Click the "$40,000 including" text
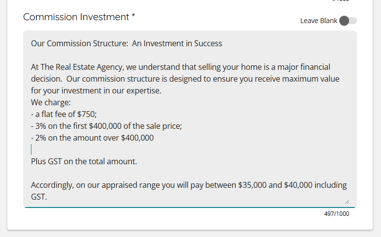Image resolution: width=381 pixels, height=237 pixels. [x=315, y=185]
